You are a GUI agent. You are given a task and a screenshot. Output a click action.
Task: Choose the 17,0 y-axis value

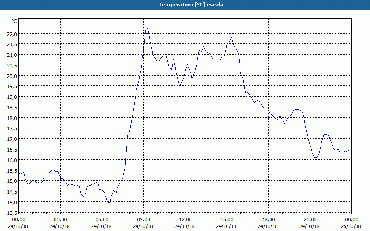click(x=12, y=139)
